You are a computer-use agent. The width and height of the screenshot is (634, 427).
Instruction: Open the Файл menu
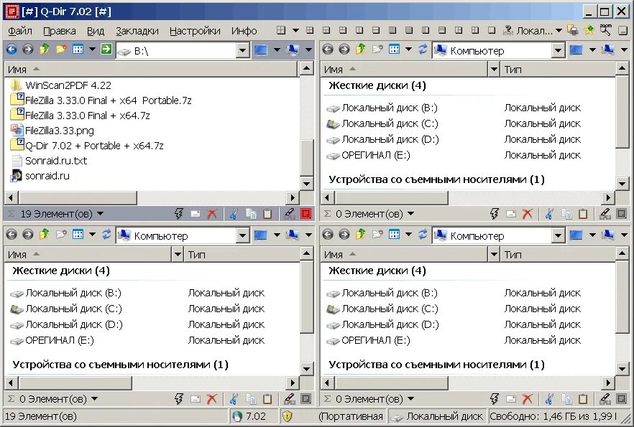point(20,31)
